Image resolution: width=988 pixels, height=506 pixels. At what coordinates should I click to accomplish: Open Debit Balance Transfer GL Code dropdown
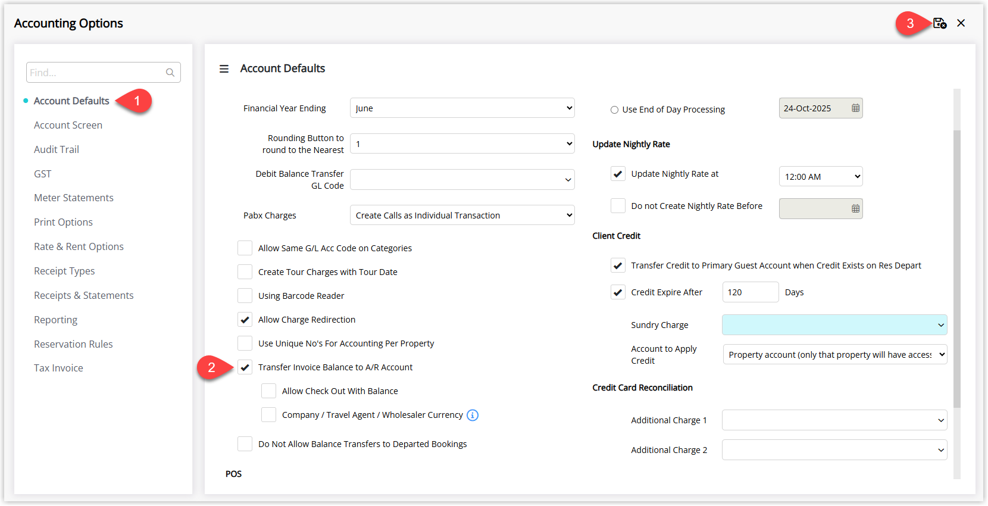point(462,179)
